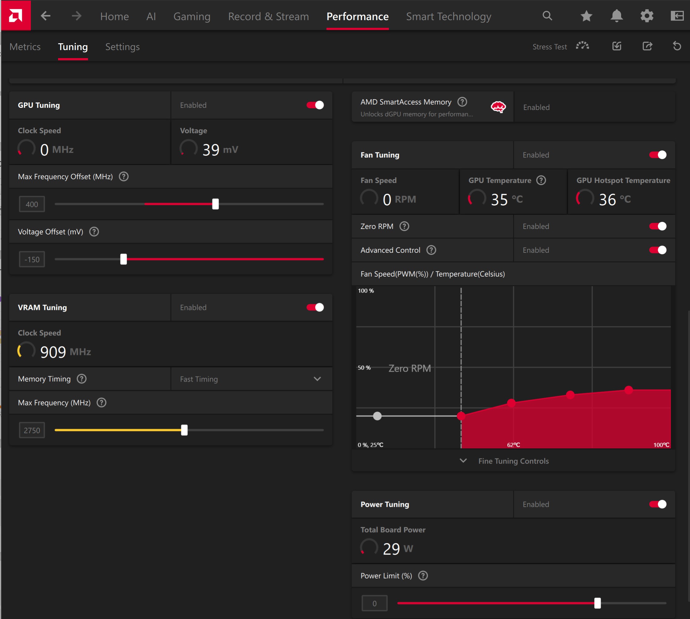
Task: Show help for Voltage Offset
Action: 94,231
